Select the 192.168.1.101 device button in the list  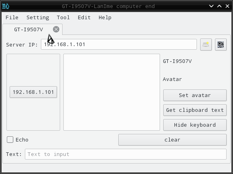(33, 92)
